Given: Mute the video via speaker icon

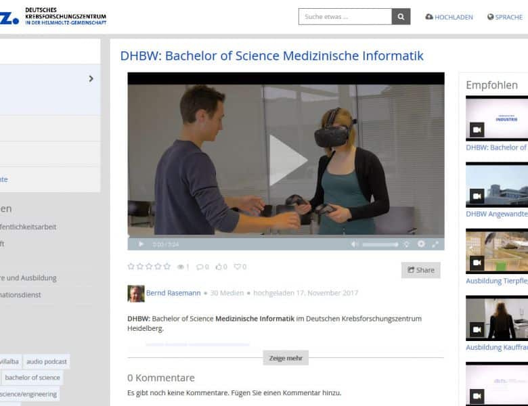Looking at the screenshot, I should pyautogui.click(x=354, y=244).
